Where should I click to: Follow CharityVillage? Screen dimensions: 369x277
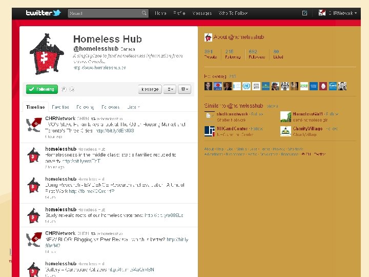pos(332,129)
